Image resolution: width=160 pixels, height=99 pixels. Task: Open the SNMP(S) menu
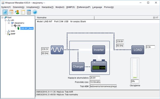(x=71, y=7)
